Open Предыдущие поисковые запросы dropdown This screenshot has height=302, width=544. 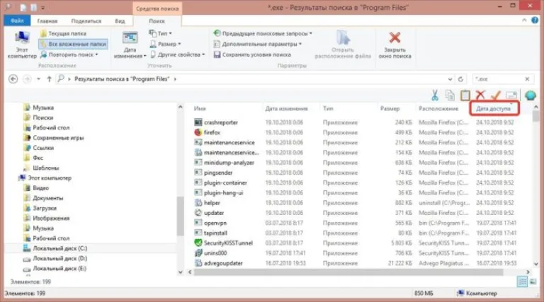pyautogui.click(x=263, y=33)
